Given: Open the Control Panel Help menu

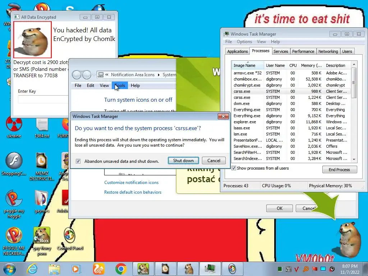Looking at the screenshot, I should (x=135, y=86).
